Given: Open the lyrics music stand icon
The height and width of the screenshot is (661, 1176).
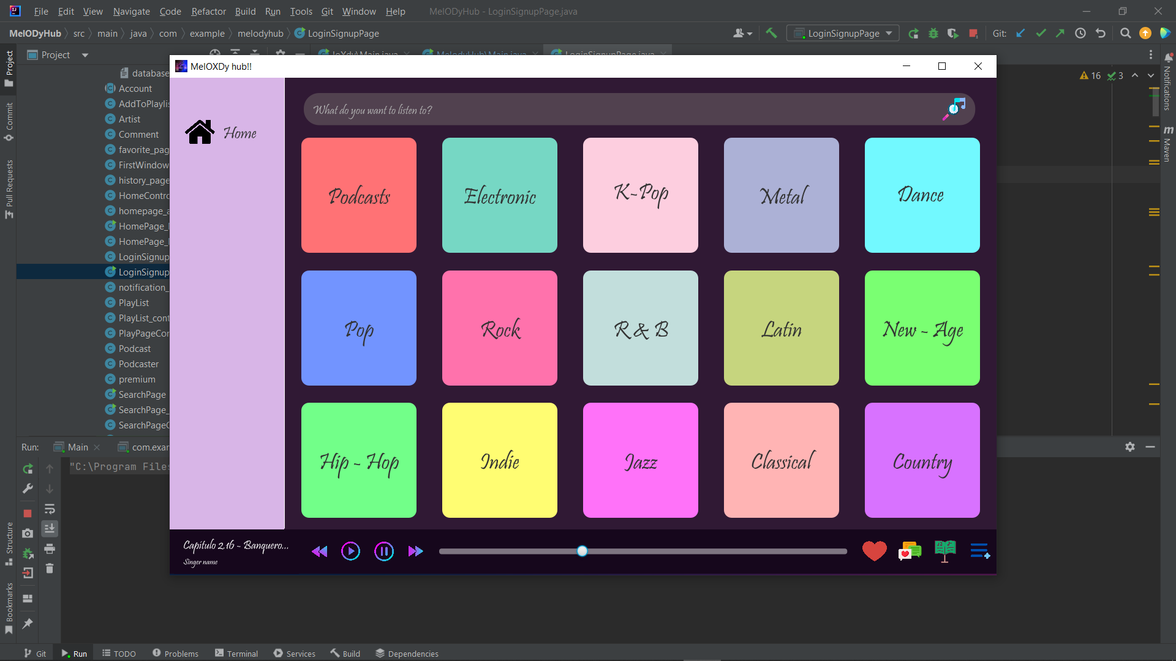Looking at the screenshot, I should tap(944, 549).
